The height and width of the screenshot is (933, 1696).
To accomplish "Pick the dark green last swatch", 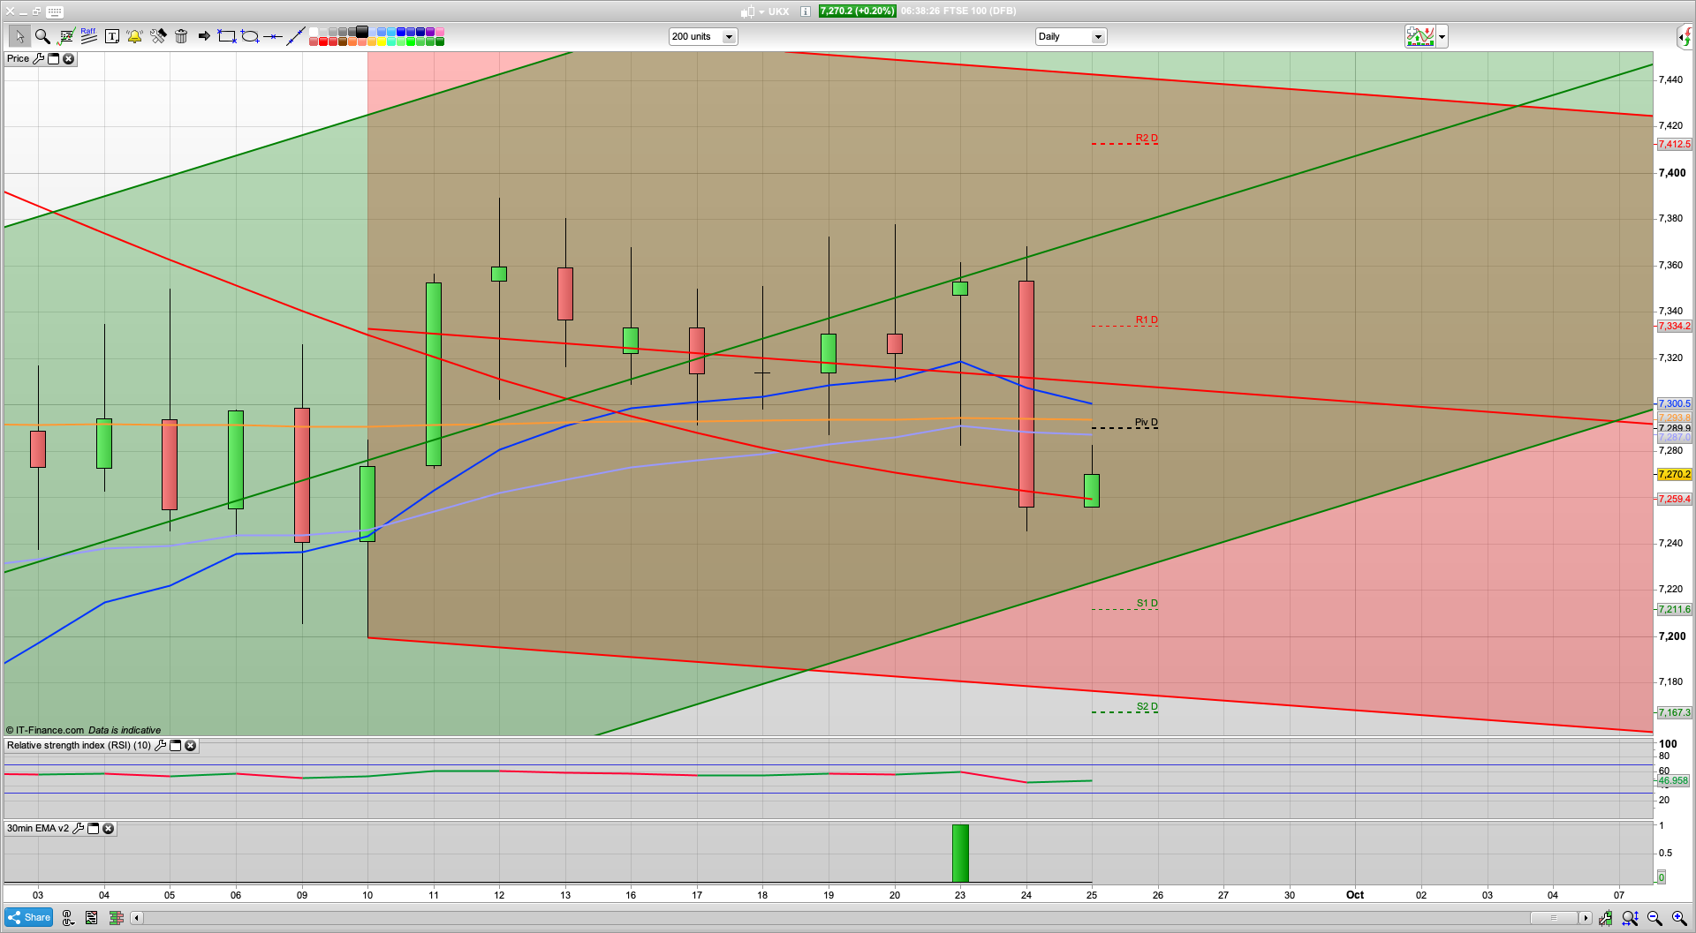I will tap(440, 41).
